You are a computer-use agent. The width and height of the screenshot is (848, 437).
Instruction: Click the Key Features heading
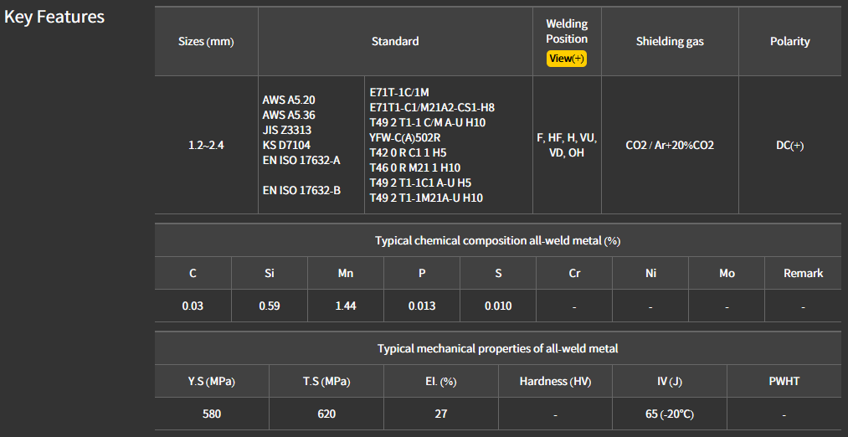click(x=54, y=17)
